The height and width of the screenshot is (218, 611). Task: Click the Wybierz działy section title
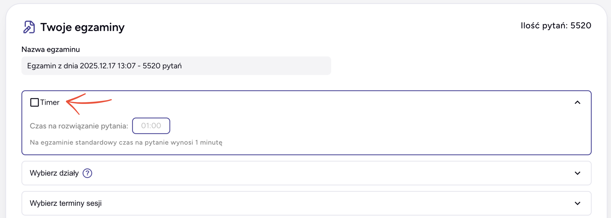(54, 173)
